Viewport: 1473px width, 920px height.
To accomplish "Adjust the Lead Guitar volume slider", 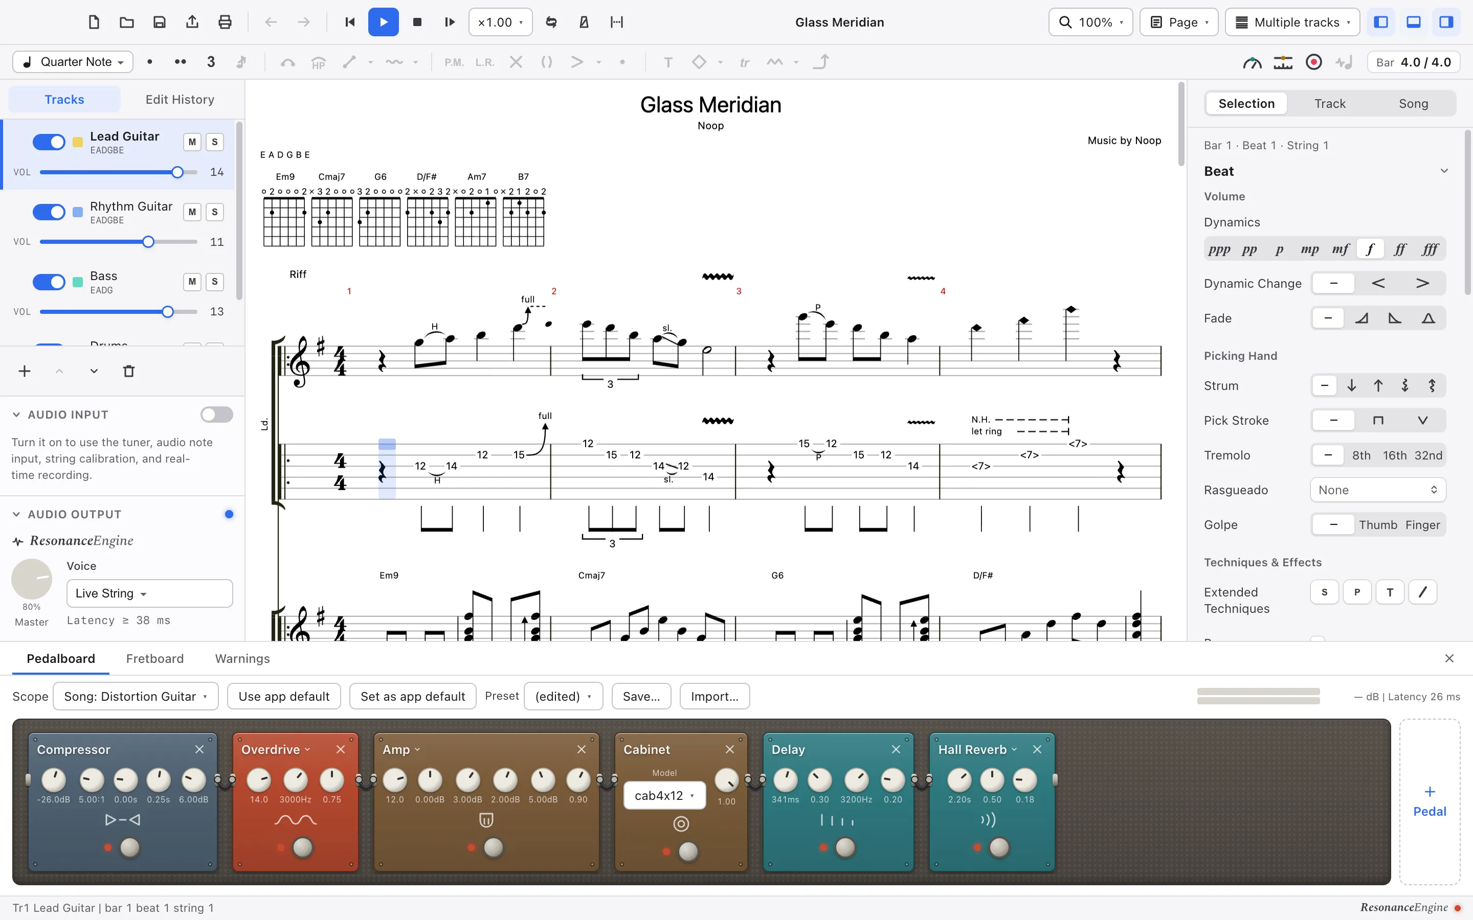I will (119, 172).
